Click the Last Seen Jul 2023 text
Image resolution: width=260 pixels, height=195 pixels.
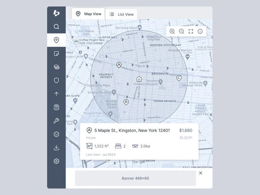[101, 155]
